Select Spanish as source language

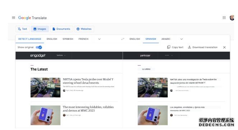[x=68, y=39]
